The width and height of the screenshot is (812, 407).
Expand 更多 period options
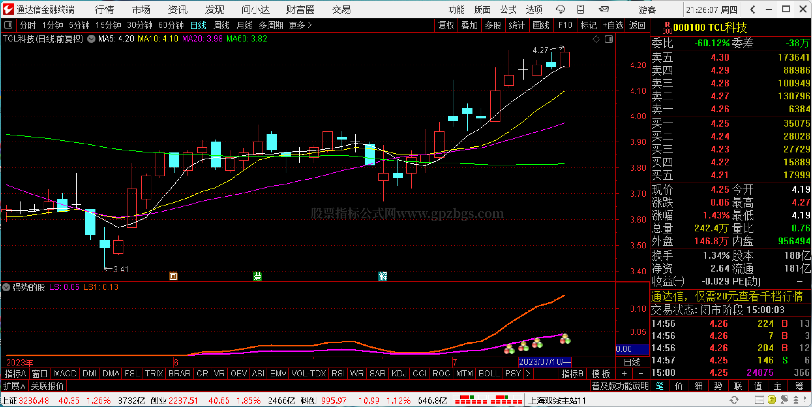click(x=300, y=25)
